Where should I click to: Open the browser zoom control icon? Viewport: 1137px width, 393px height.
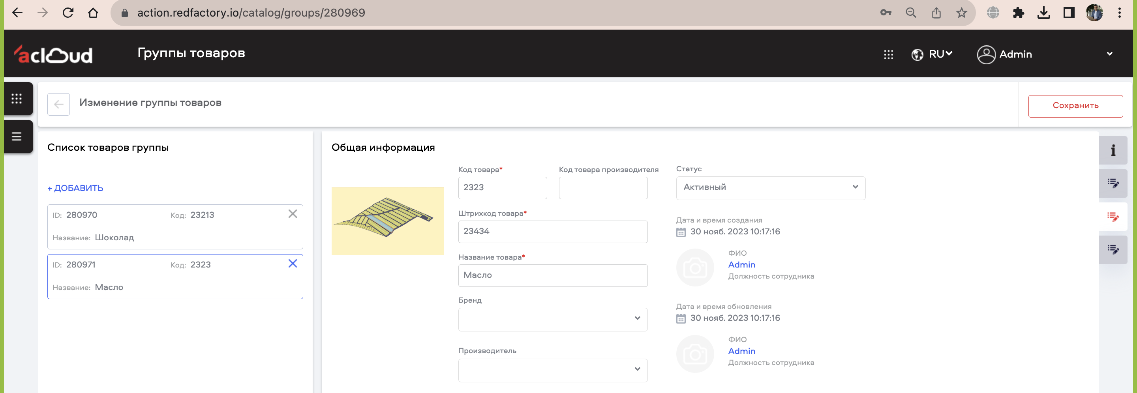point(910,13)
